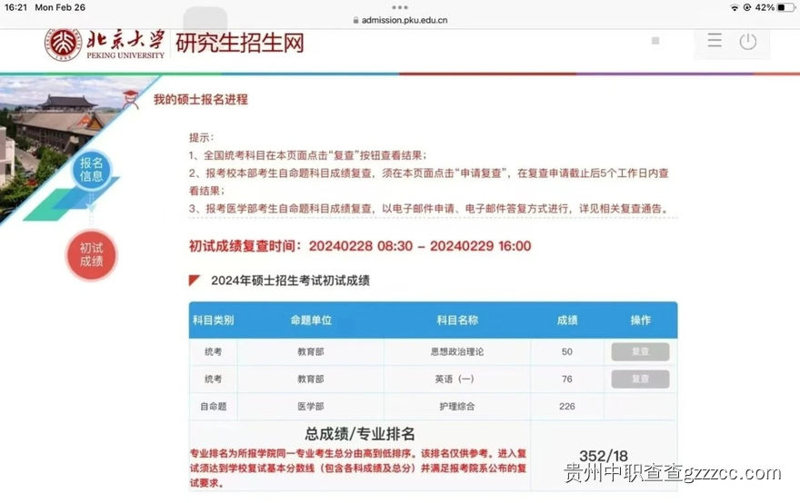The image size is (800, 503).
Task: Tap the battery status icon
Action: coord(785,7)
